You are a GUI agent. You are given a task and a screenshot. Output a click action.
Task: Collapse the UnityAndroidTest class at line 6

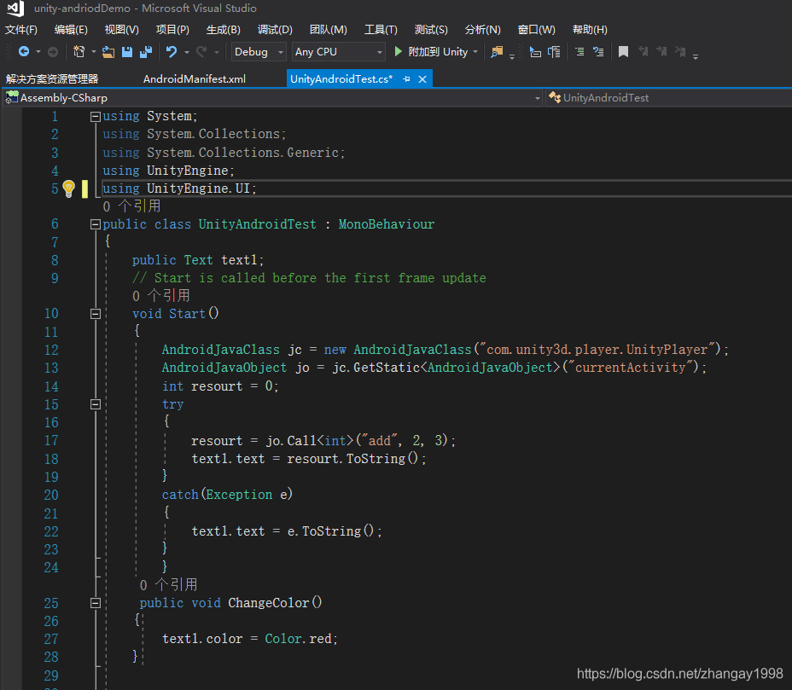(x=95, y=224)
